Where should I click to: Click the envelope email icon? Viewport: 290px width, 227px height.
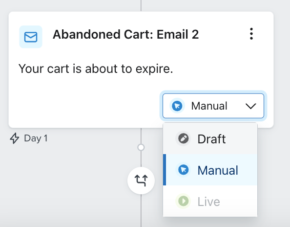click(31, 37)
